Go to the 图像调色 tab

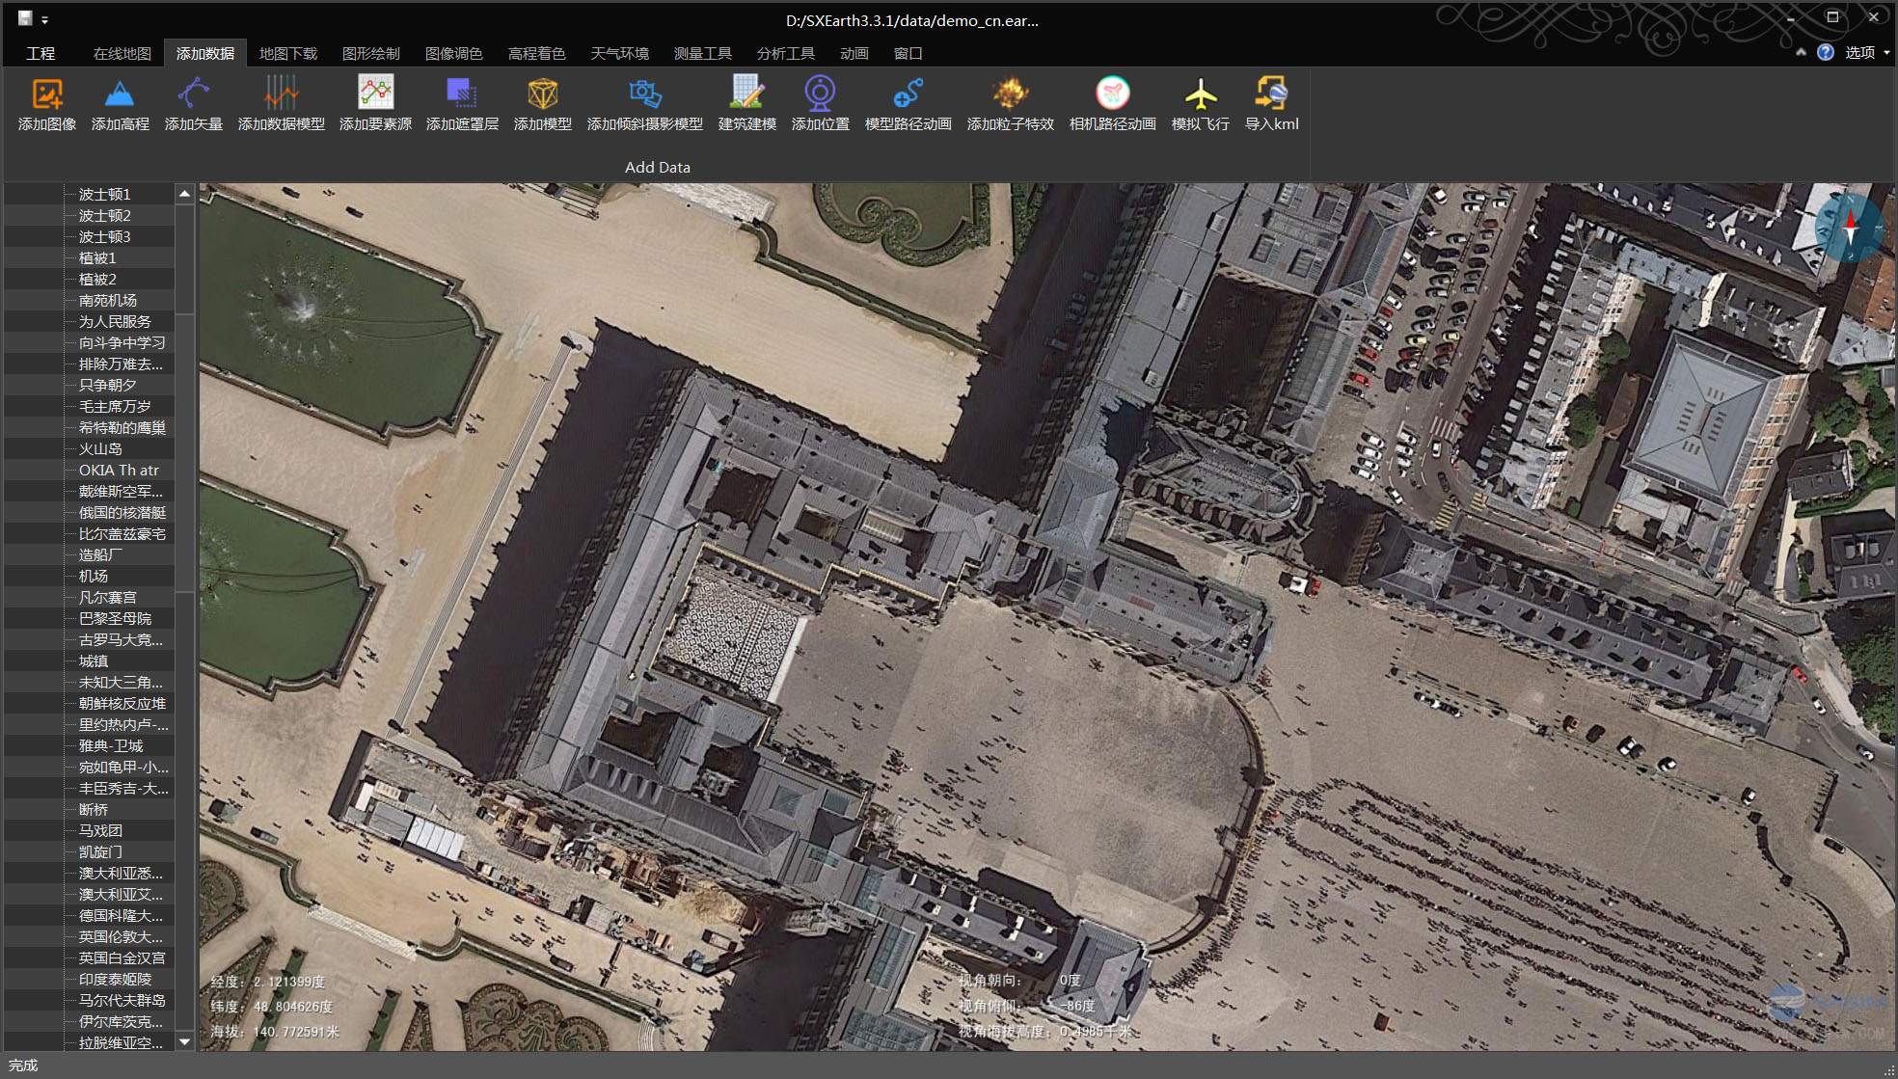click(x=454, y=53)
